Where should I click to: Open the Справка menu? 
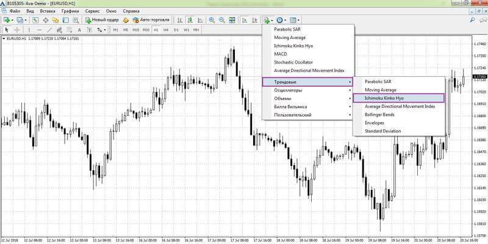point(131,11)
